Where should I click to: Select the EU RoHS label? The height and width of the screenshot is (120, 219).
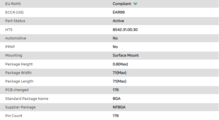[13, 4]
